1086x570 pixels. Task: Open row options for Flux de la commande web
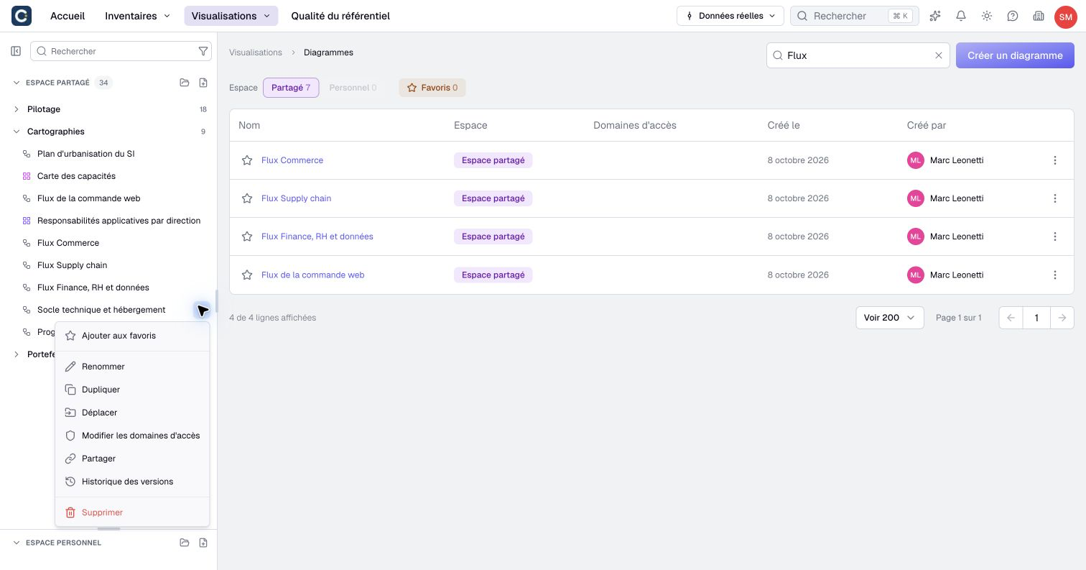pyautogui.click(x=1055, y=275)
